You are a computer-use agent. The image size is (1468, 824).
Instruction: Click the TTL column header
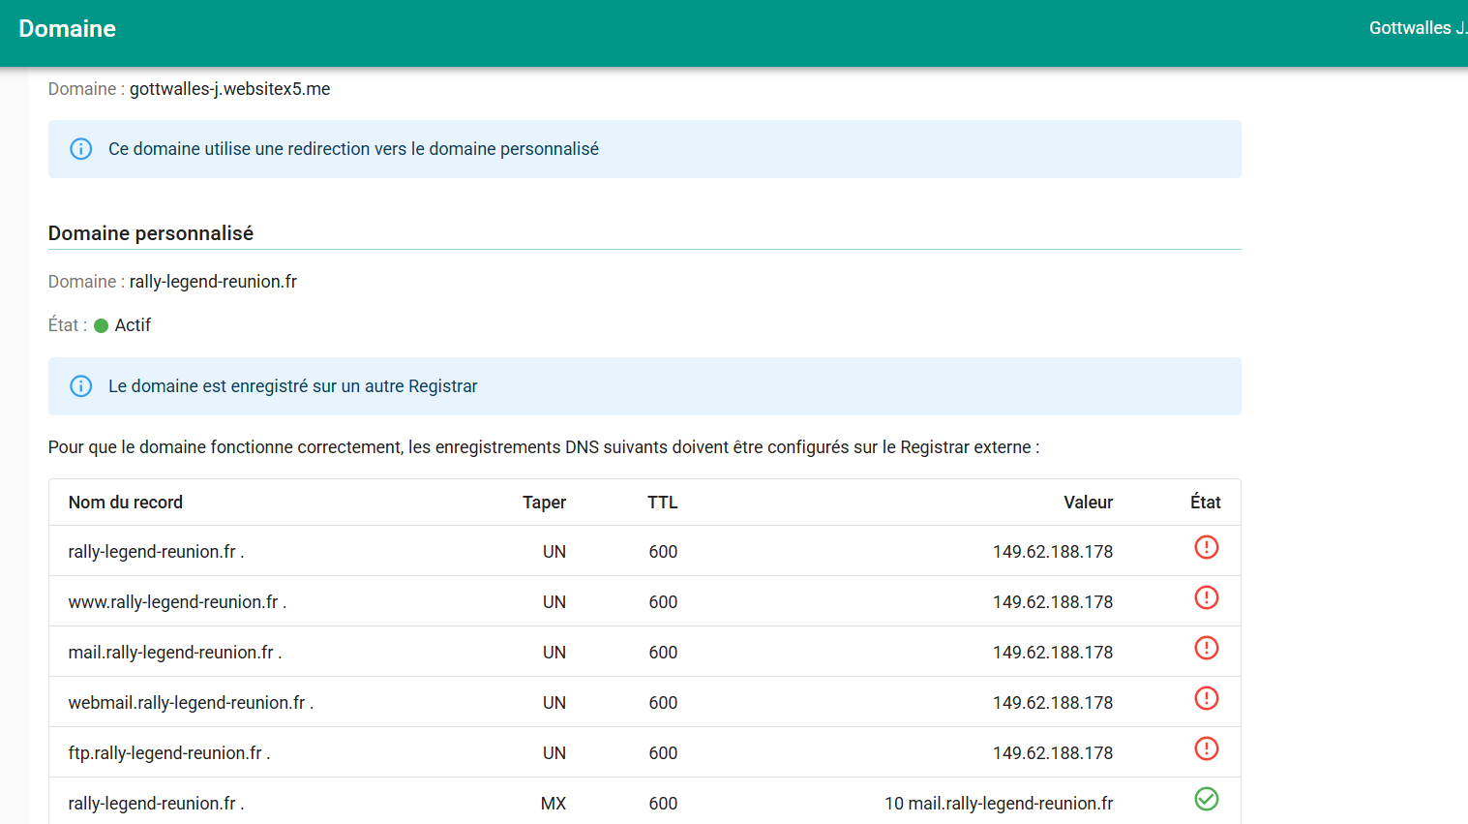[x=662, y=503]
